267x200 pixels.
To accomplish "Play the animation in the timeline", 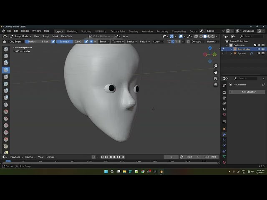I will [x=114, y=157].
